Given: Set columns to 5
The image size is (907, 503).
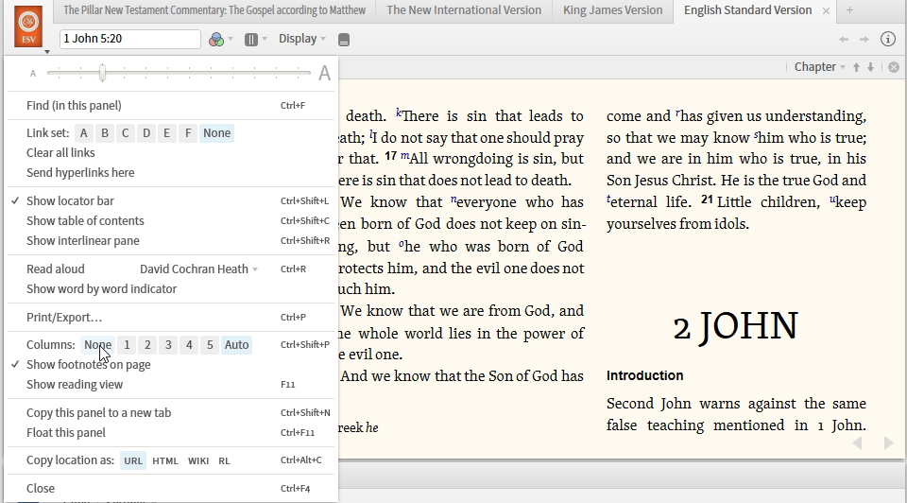Looking at the screenshot, I should [210, 345].
